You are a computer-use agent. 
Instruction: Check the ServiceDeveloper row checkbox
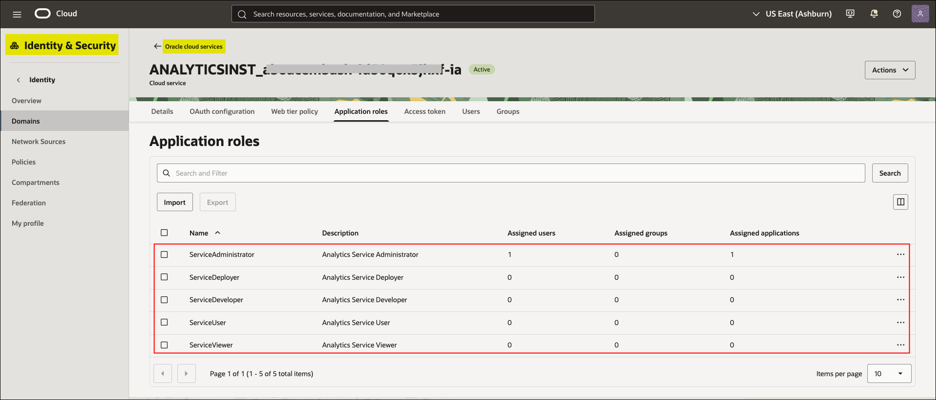point(164,300)
